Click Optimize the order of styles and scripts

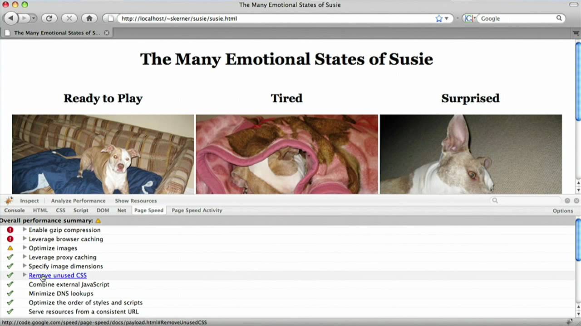pos(85,302)
